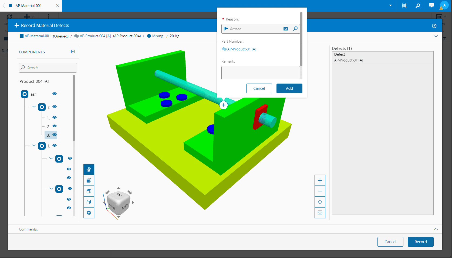Click the Top face of the view cube

coord(119,195)
